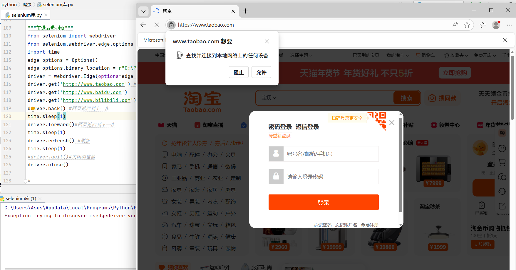The image size is (516, 270).
Task: Expand the 我的淘宝 dropdown
Action: pyautogui.click(x=397, y=55)
